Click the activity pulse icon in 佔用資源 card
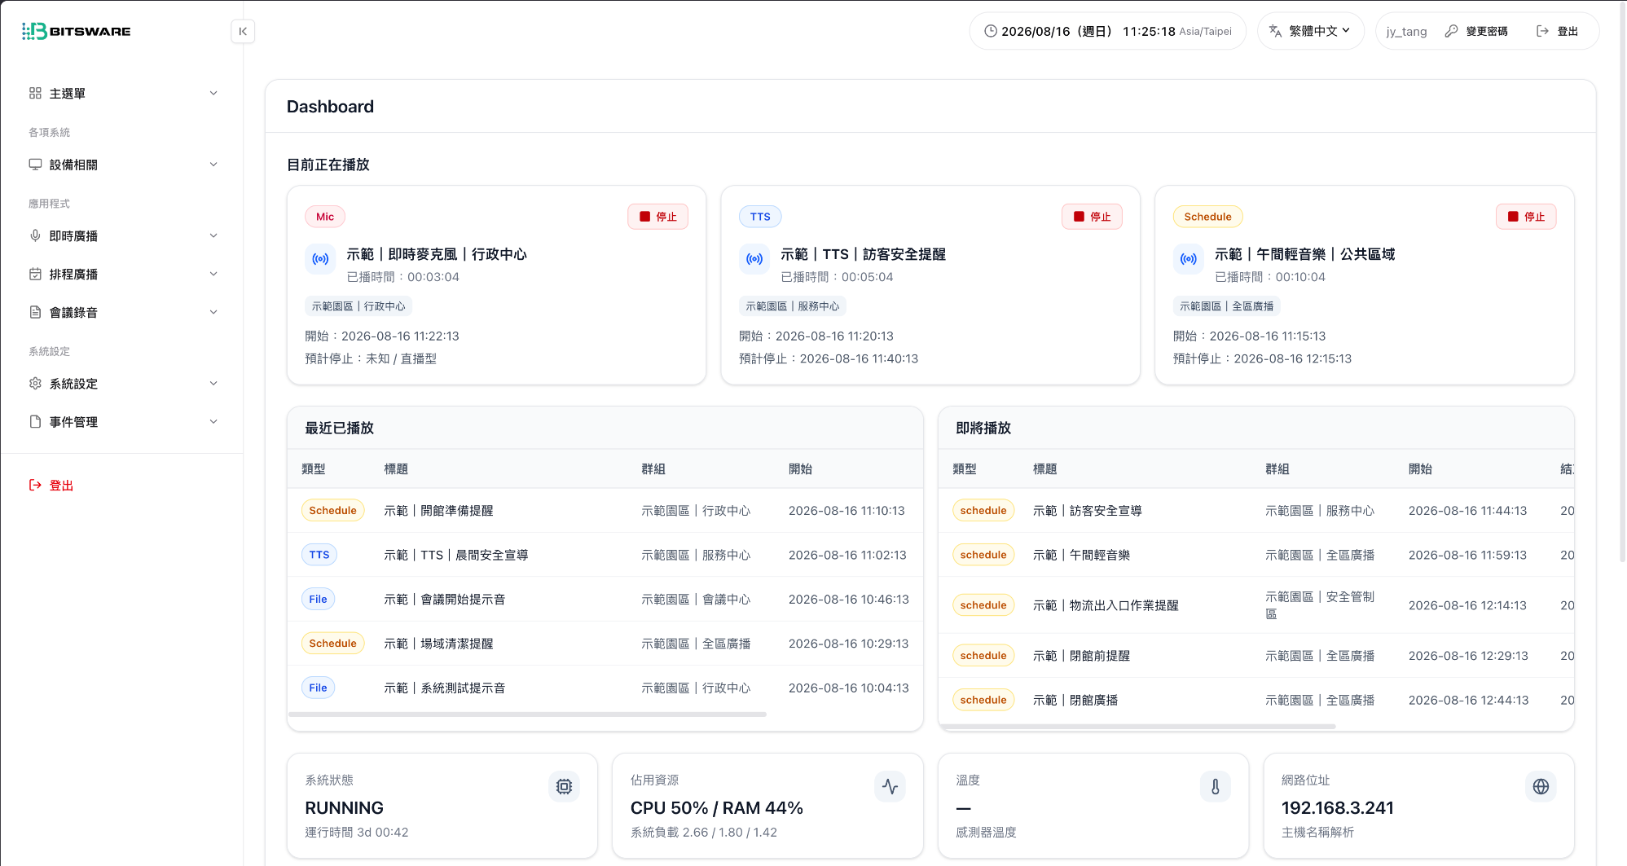 (x=890, y=786)
